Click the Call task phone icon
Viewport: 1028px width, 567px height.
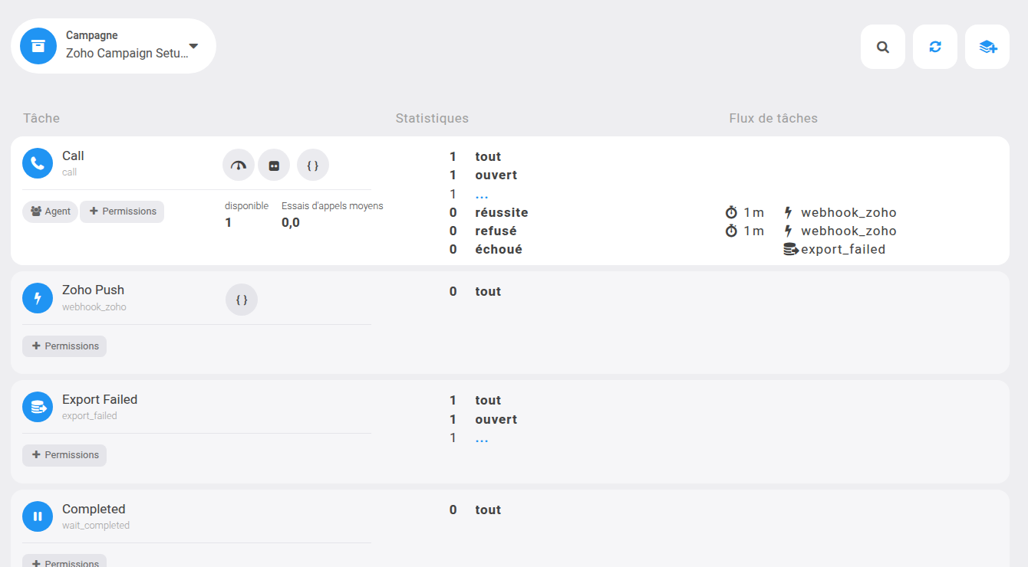coord(38,163)
